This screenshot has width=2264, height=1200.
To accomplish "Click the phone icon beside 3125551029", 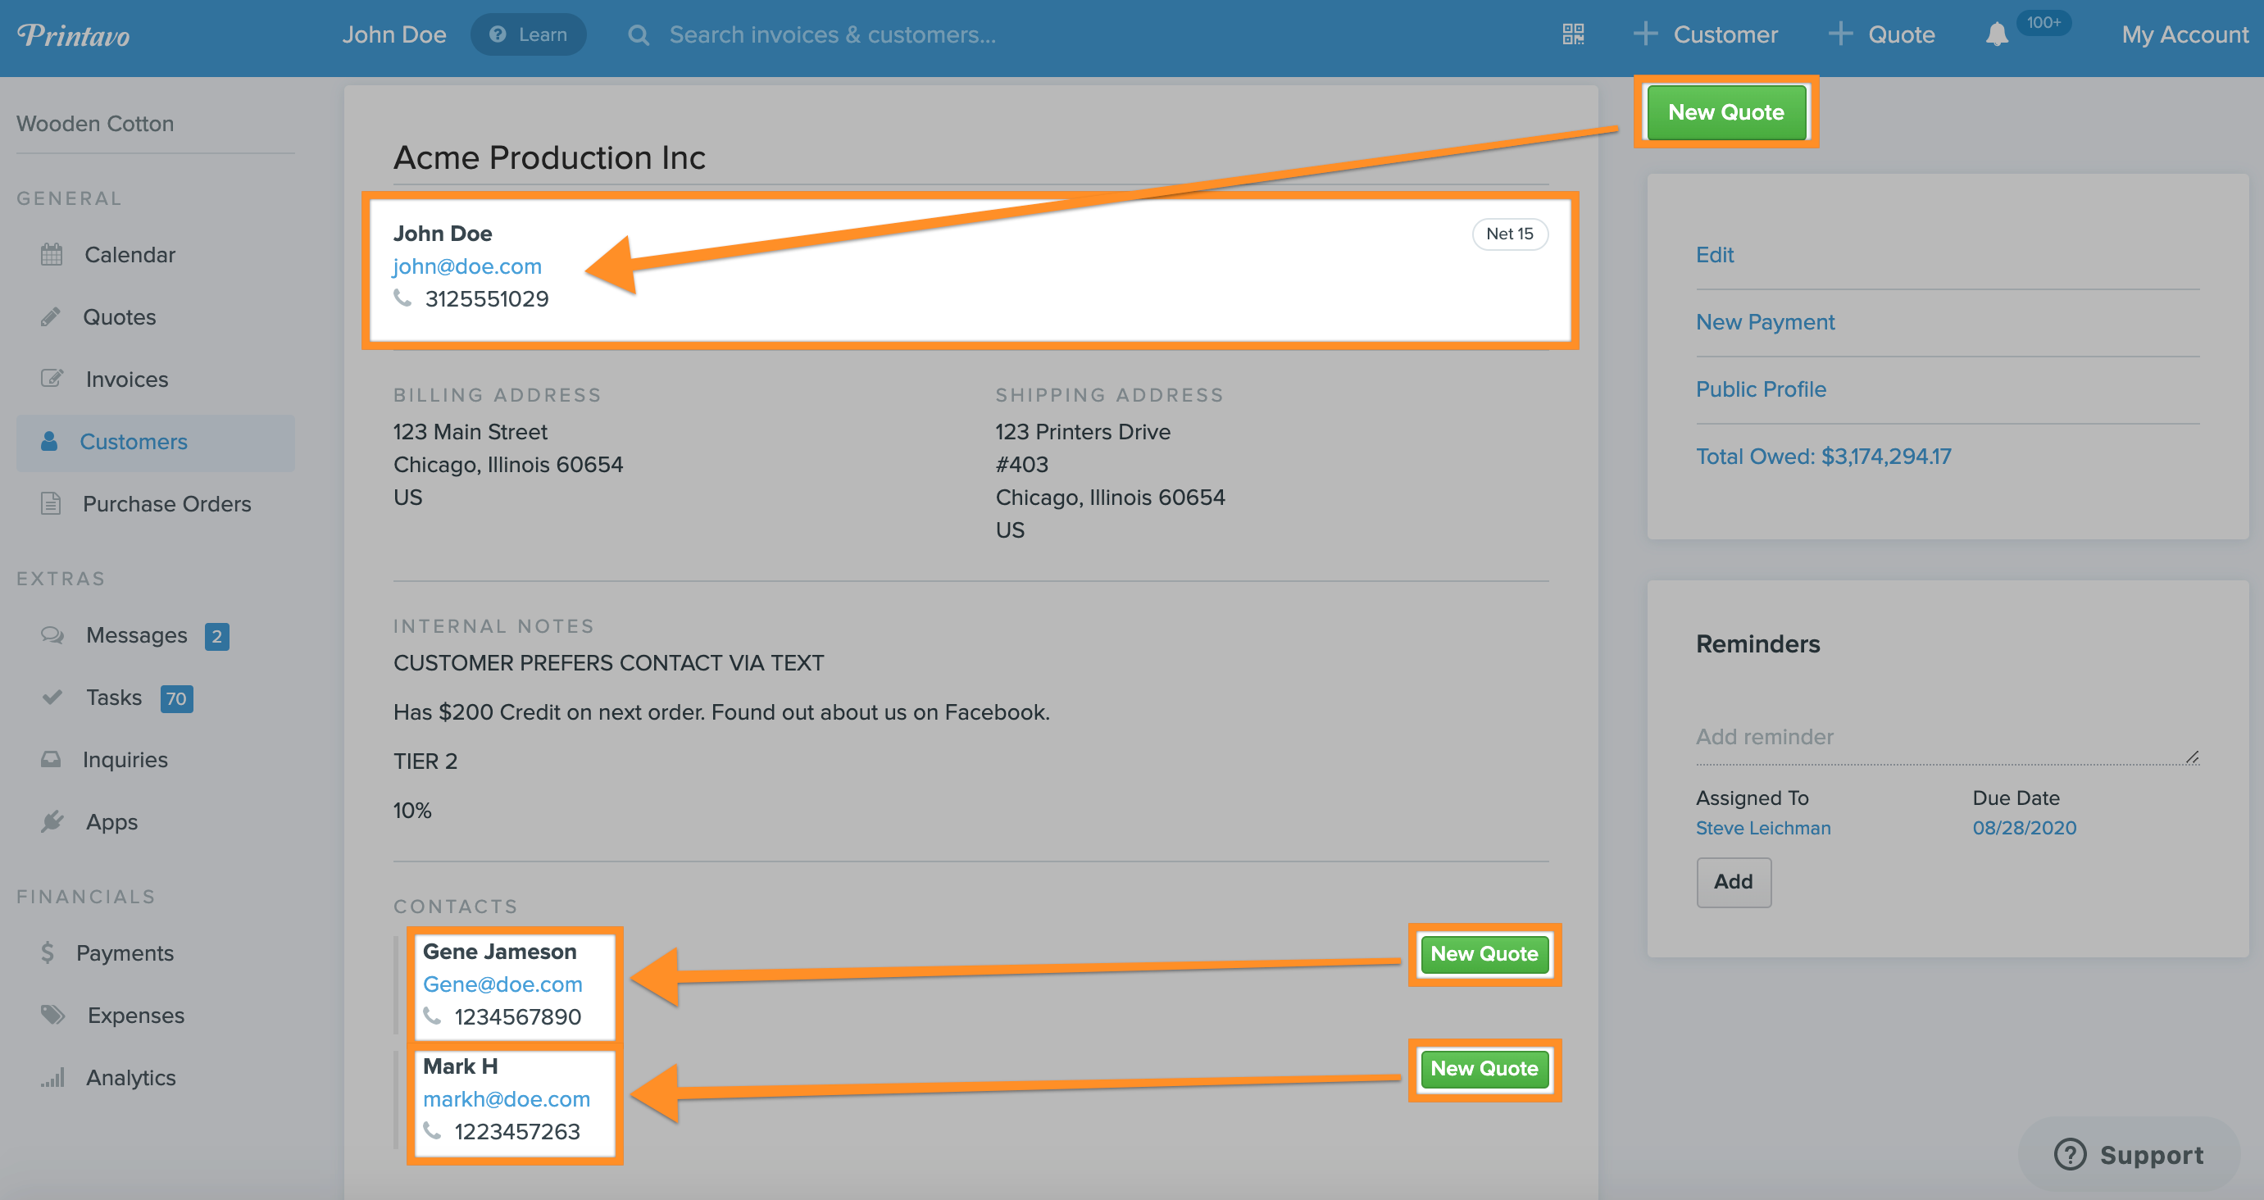I will pos(402,299).
